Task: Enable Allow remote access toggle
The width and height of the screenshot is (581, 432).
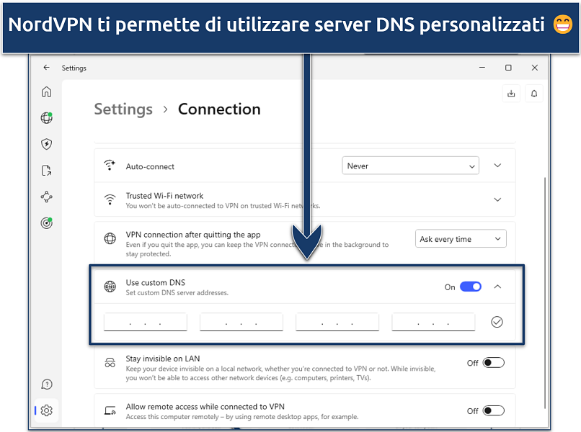Action: pyautogui.click(x=493, y=410)
